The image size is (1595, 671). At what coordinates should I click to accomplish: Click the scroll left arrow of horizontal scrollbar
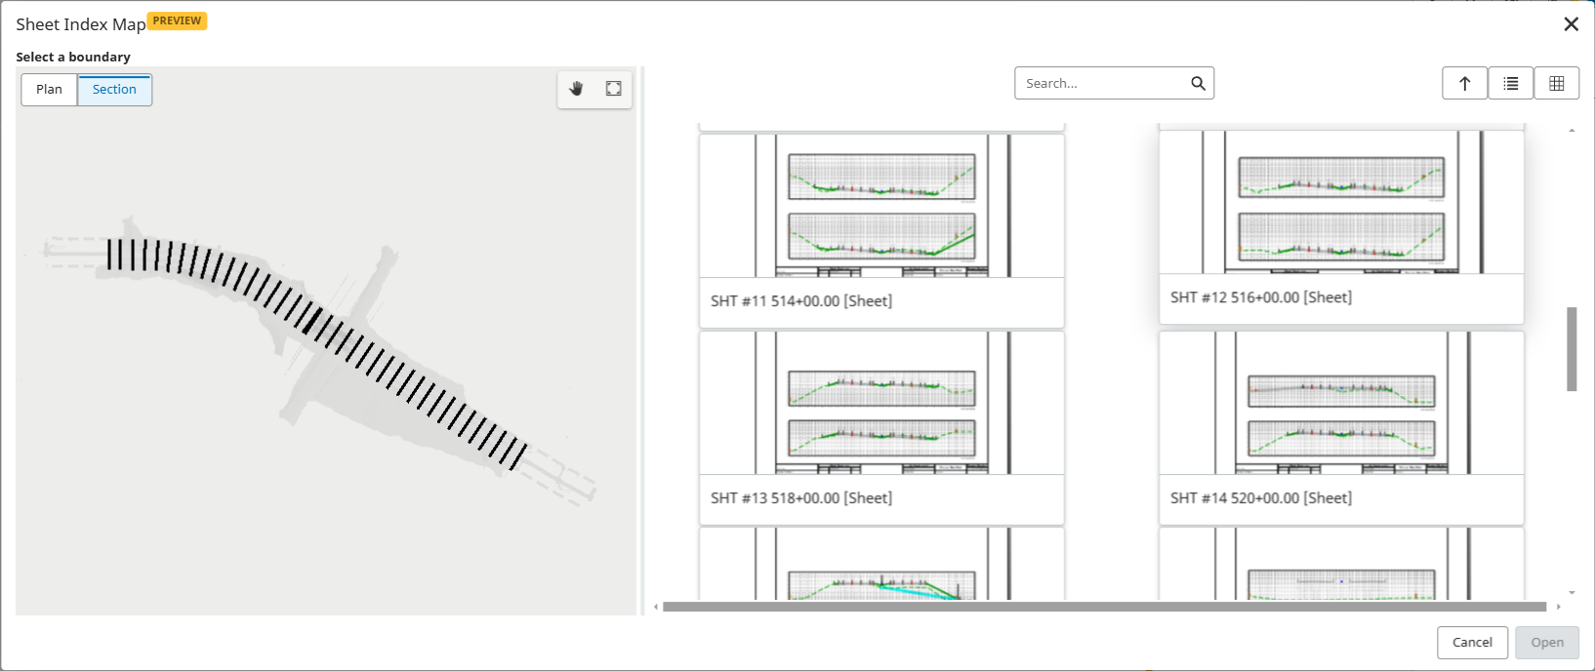tap(656, 607)
